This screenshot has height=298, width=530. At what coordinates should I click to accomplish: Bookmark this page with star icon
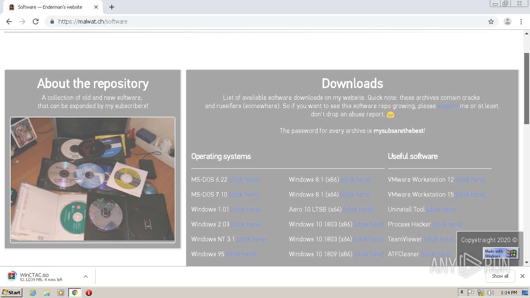491,22
